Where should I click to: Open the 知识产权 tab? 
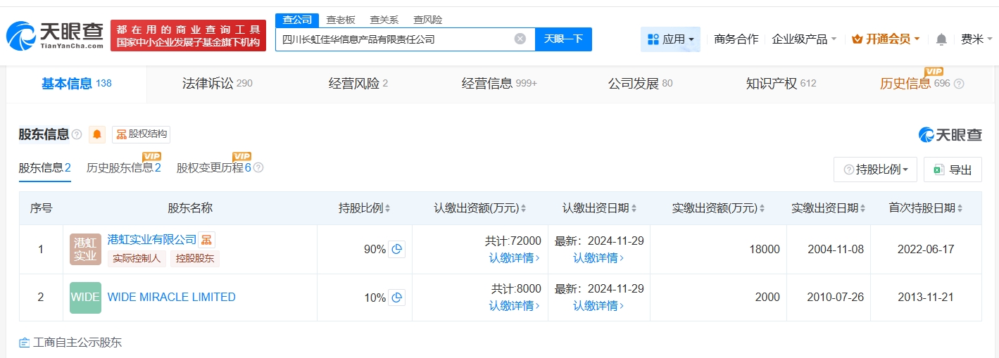[781, 84]
